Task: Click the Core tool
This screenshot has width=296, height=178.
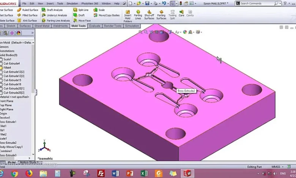Action: [181, 14]
